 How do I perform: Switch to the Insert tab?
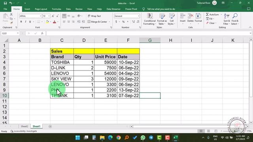pyautogui.click(x=27, y=9)
